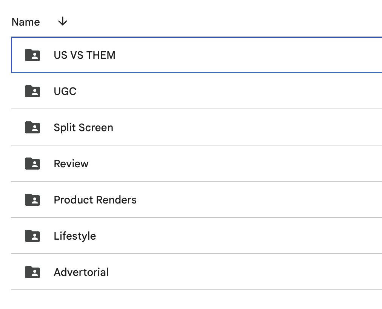Click the Name column header
The width and height of the screenshot is (382, 309).
[x=26, y=22]
